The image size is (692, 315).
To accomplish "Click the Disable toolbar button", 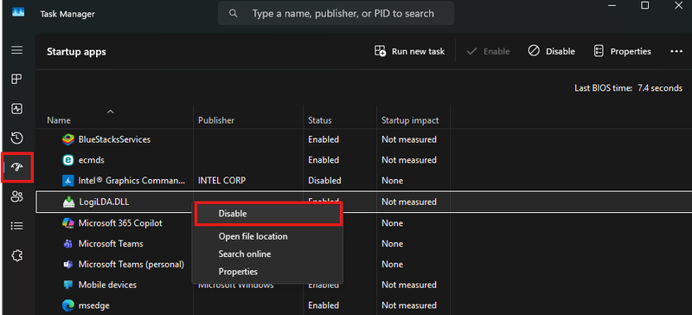I will click(552, 51).
